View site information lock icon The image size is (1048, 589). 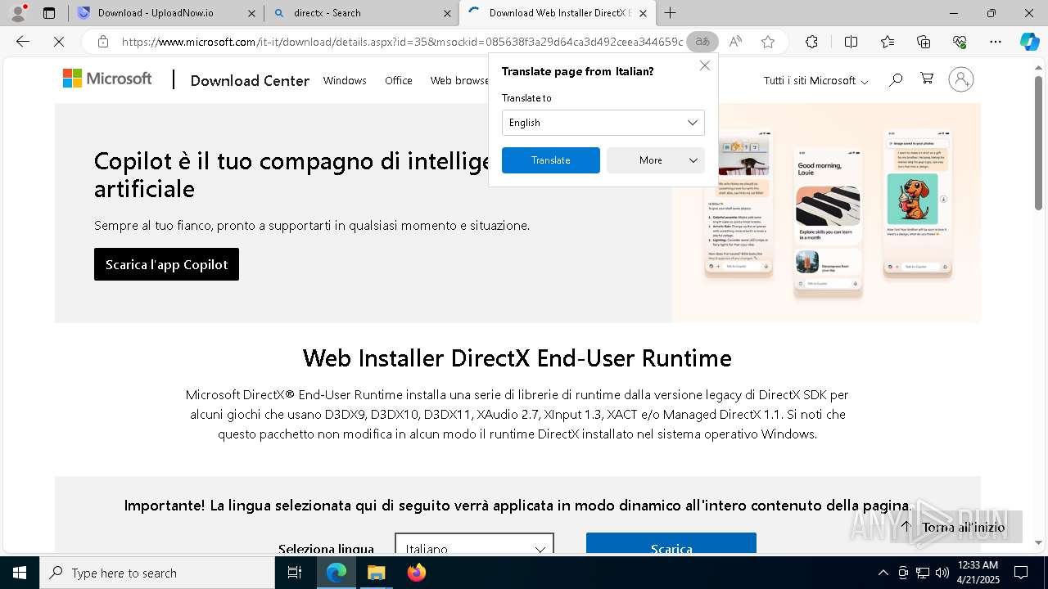(102, 42)
